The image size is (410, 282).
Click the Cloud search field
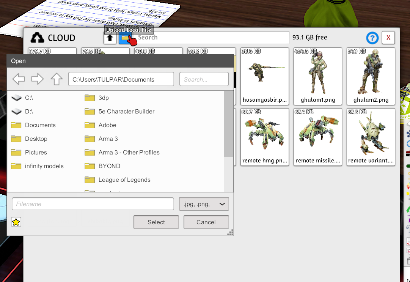pos(212,38)
